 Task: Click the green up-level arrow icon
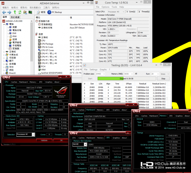(15, 12)
